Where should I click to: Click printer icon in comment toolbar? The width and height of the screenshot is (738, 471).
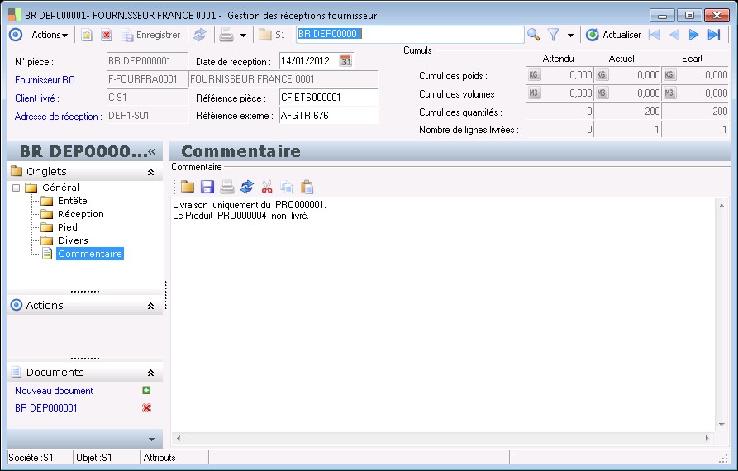pos(227,187)
